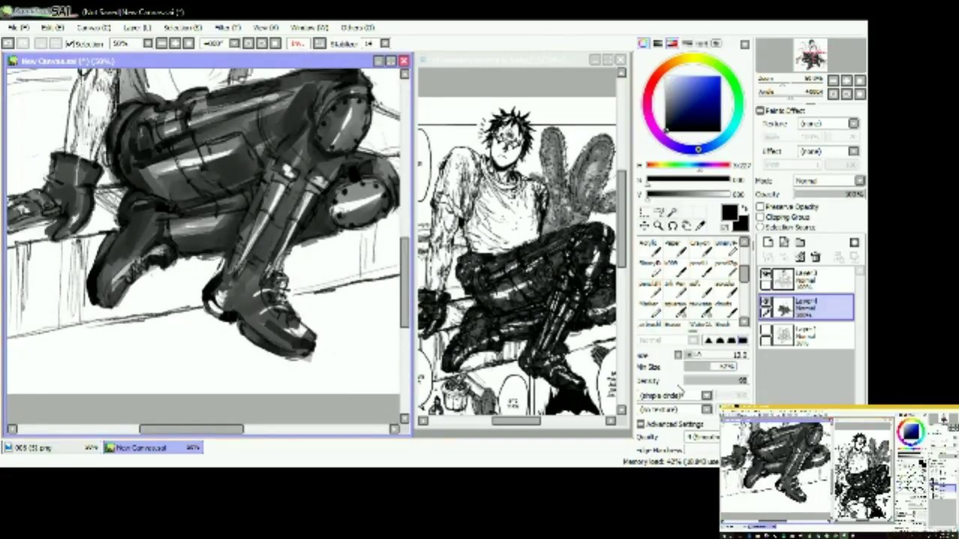Toggle the transparent color box beside the swatches
This screenshot has height=539, width=959.
tap(725, 228)
